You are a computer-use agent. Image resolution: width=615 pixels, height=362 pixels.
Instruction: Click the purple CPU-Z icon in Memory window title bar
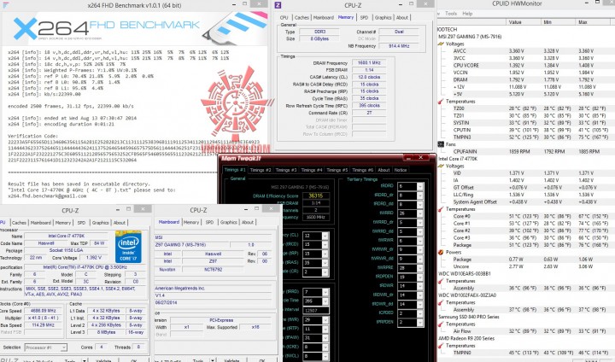[x=278, y=5]
